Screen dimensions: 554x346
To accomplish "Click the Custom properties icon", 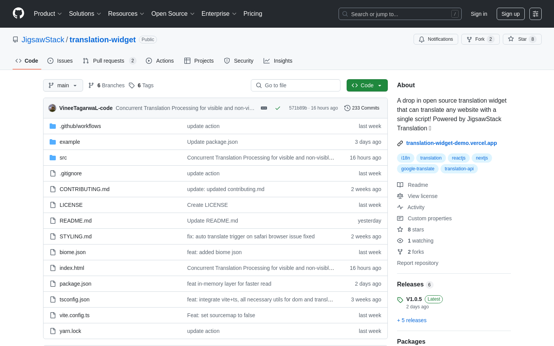I will click(400, 218).
